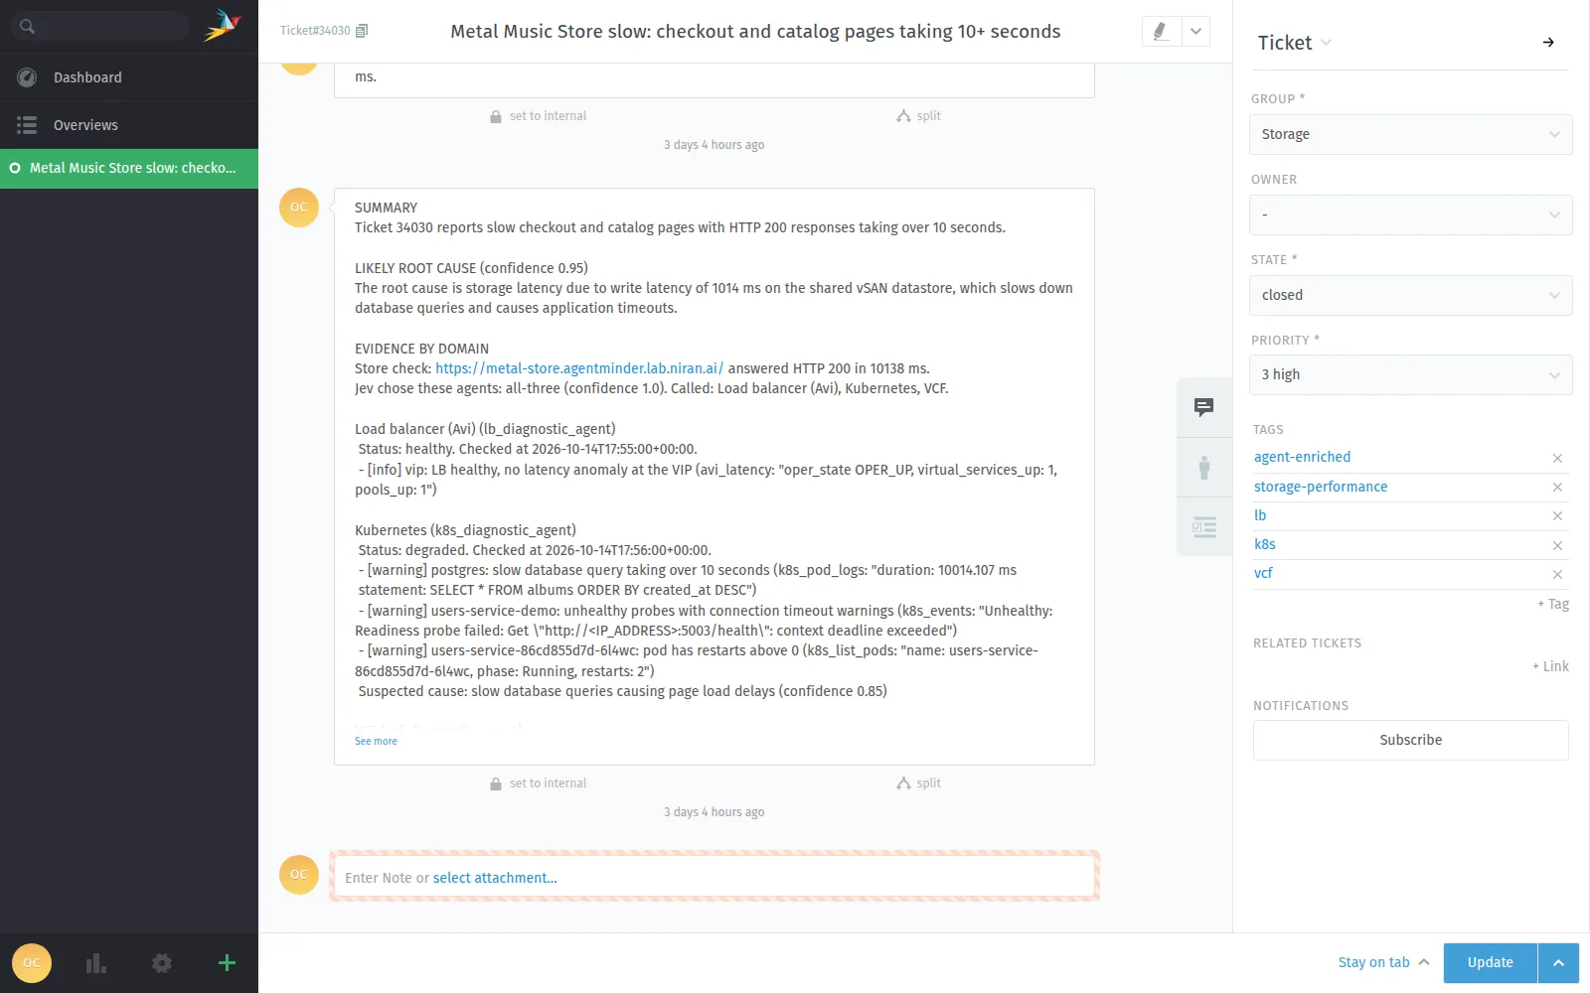Focus the Enter Note input field
This screenshot has height=993, width=1590.
[714, 877]
